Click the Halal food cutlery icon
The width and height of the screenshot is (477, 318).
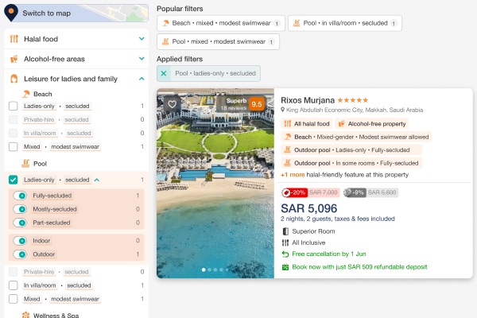pos(14,39)
